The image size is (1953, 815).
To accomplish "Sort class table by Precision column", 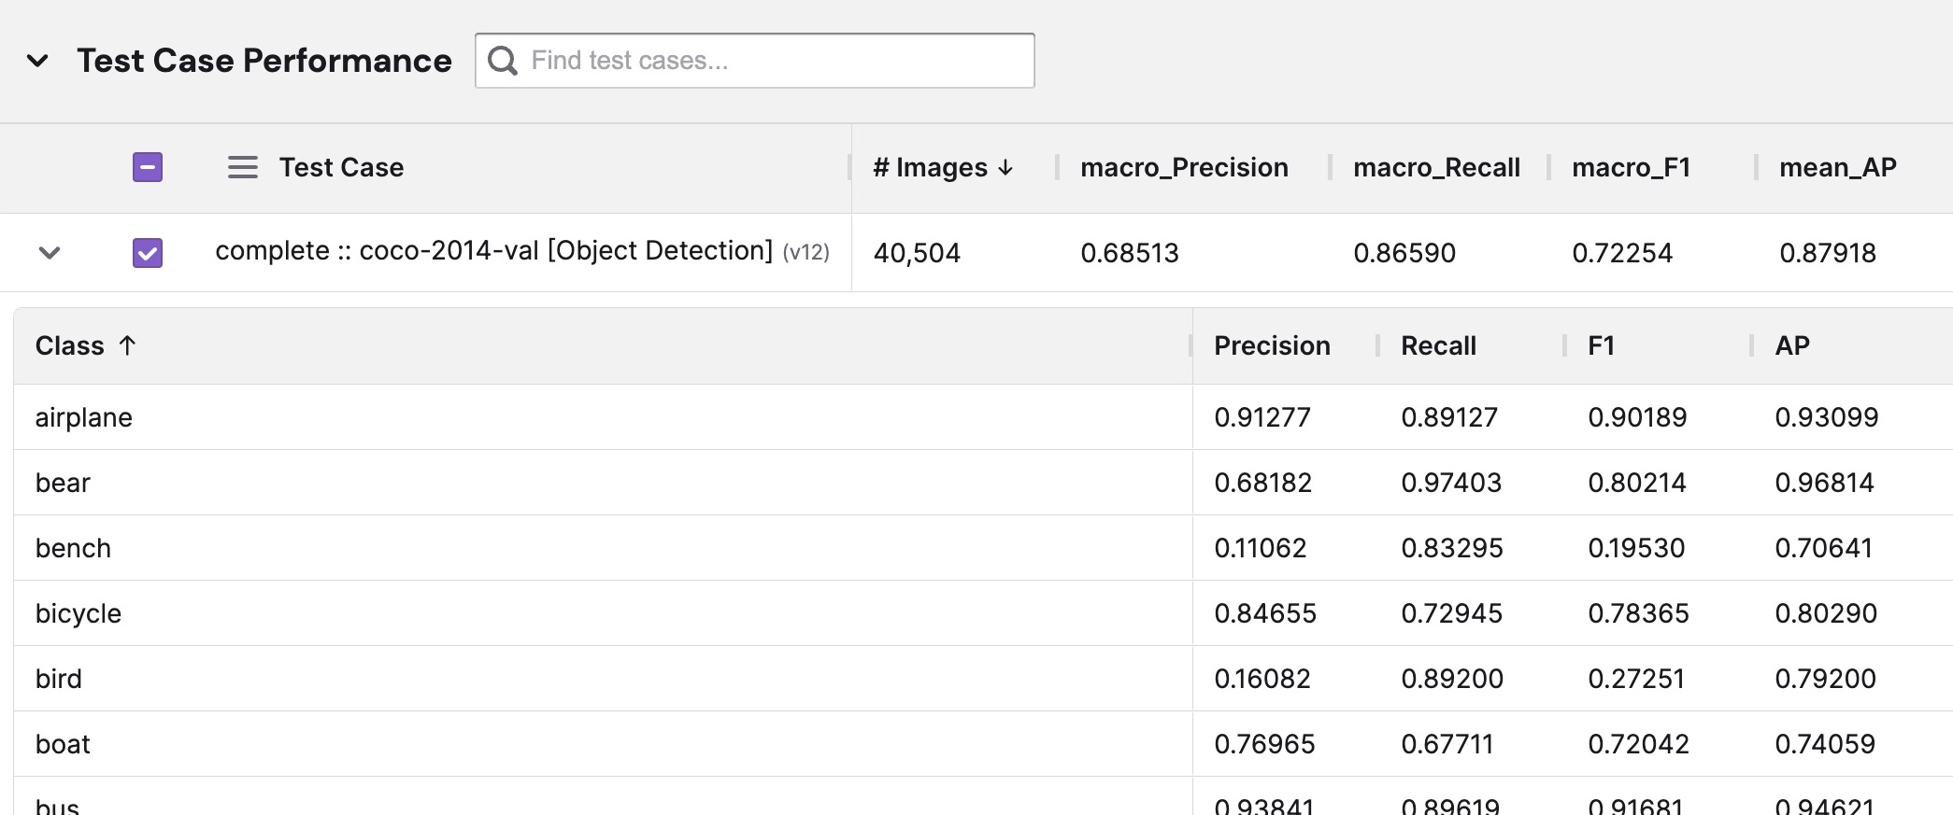I will [x=1272, y=346].
